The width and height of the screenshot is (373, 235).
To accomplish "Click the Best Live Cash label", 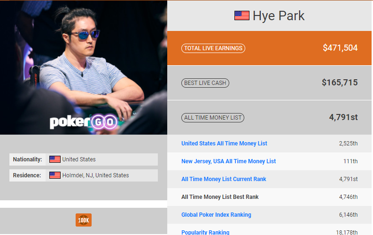I will [205, 83].
